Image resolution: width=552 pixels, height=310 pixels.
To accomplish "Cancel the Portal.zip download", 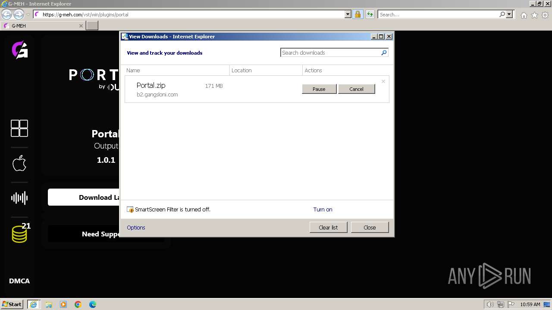I will [356, 89].
